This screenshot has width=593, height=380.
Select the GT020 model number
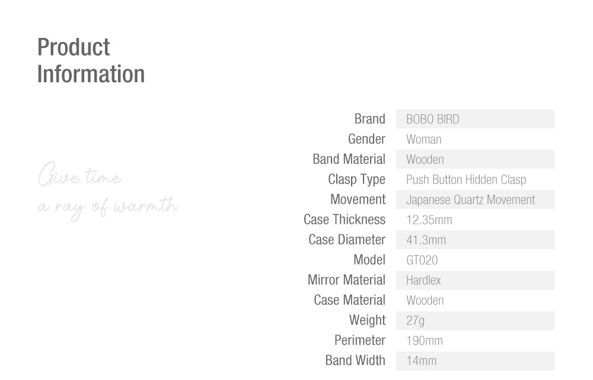[x=422, y=260]
